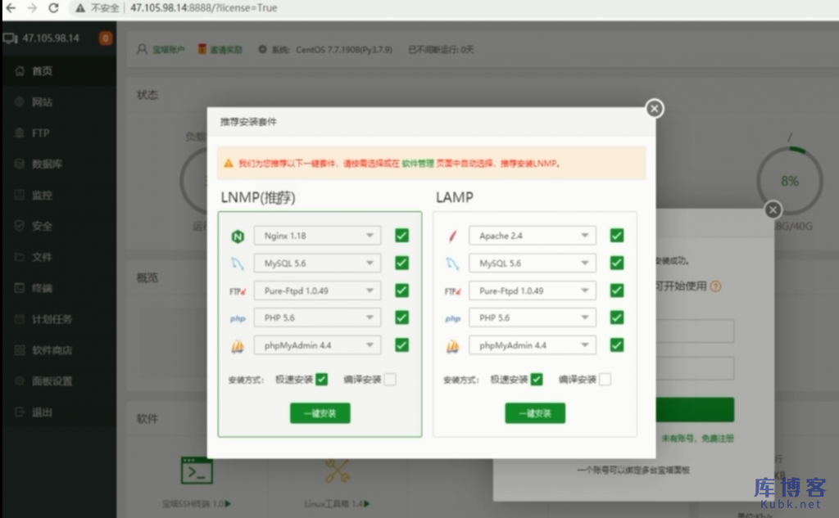Enable LAMP 编译安装 checkbox
Image resolution: width=839 pixels, height=518 pixels.
(x=605, y=379)
